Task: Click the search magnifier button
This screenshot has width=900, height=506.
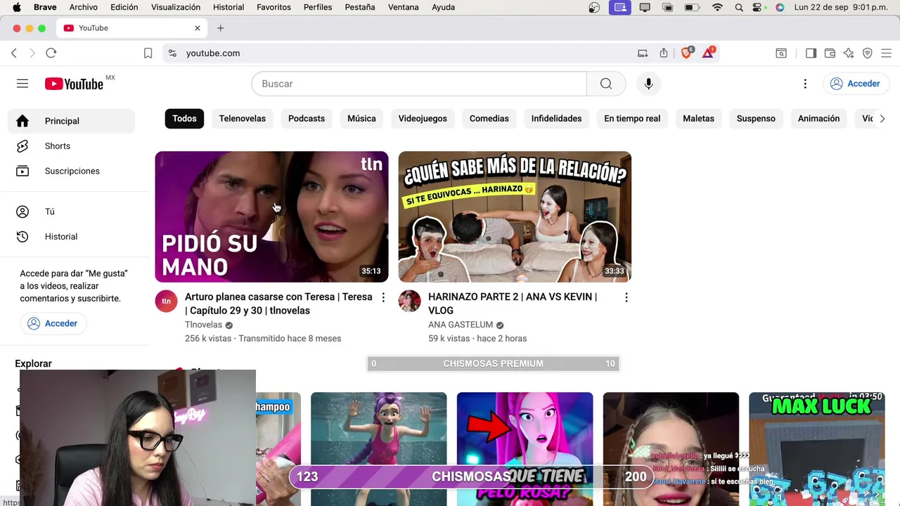Action: point(606,84)
